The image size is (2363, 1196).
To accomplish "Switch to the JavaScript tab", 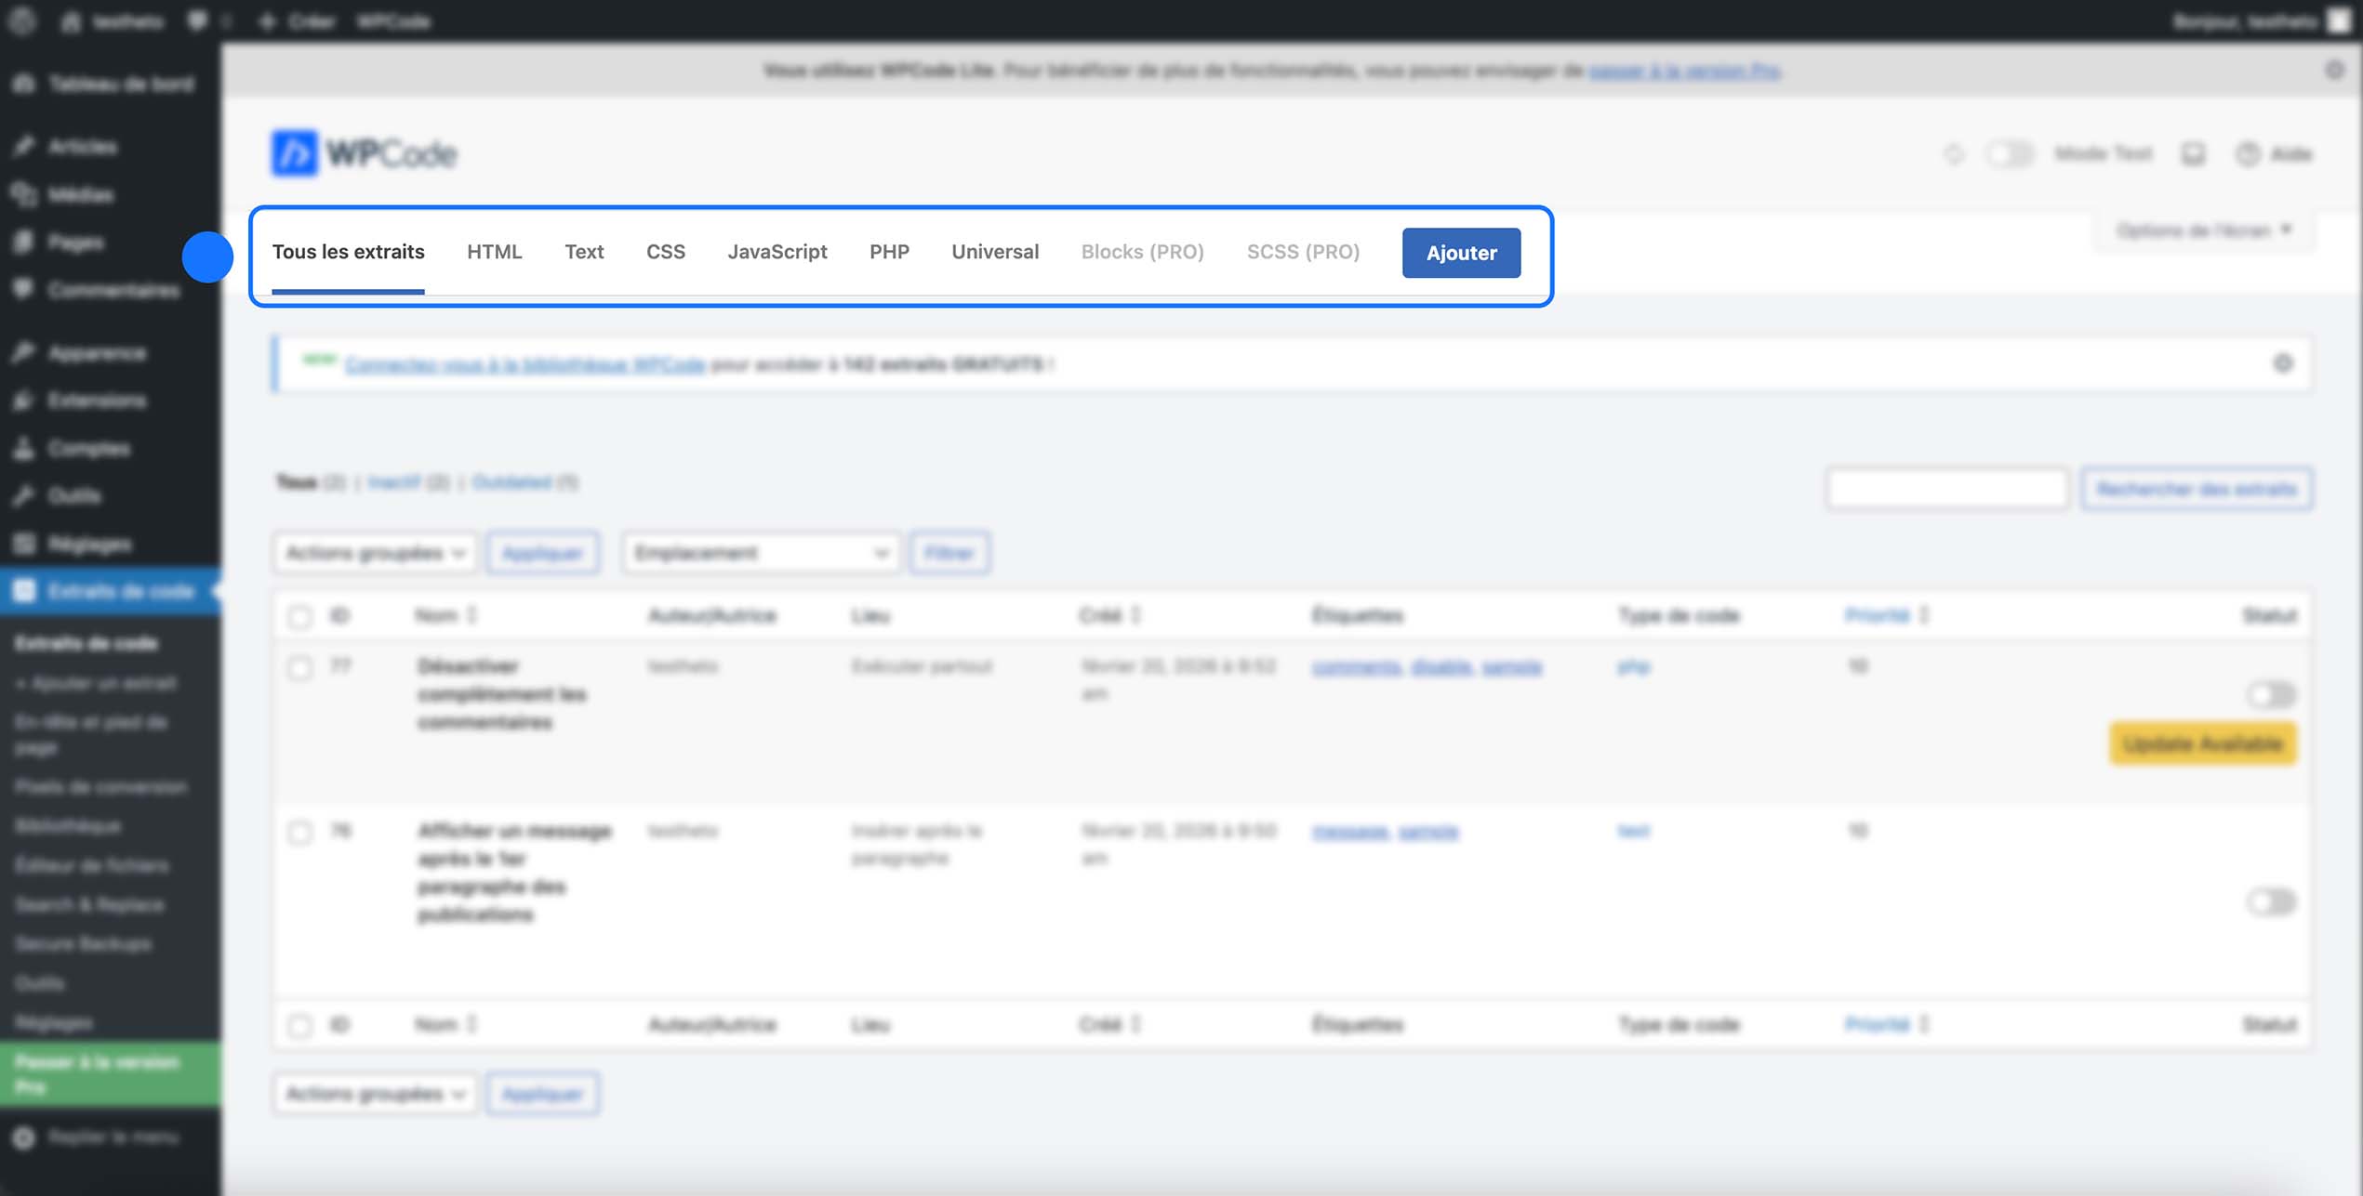I will 777,252.
